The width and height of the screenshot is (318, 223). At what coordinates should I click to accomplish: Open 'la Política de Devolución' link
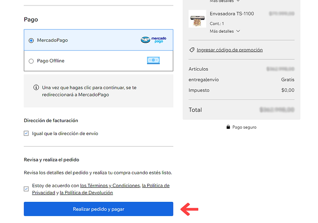click(86, 193)
